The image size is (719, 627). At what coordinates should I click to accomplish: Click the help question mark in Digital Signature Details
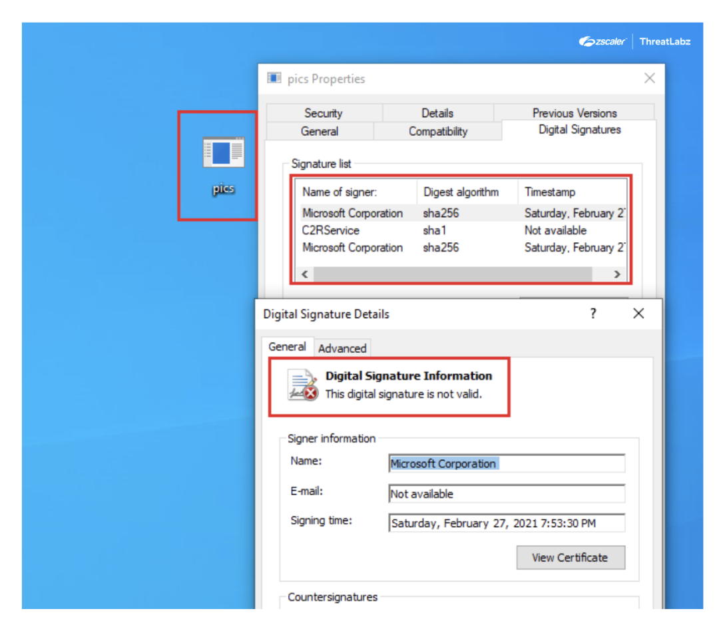click(x=593, y=313)
